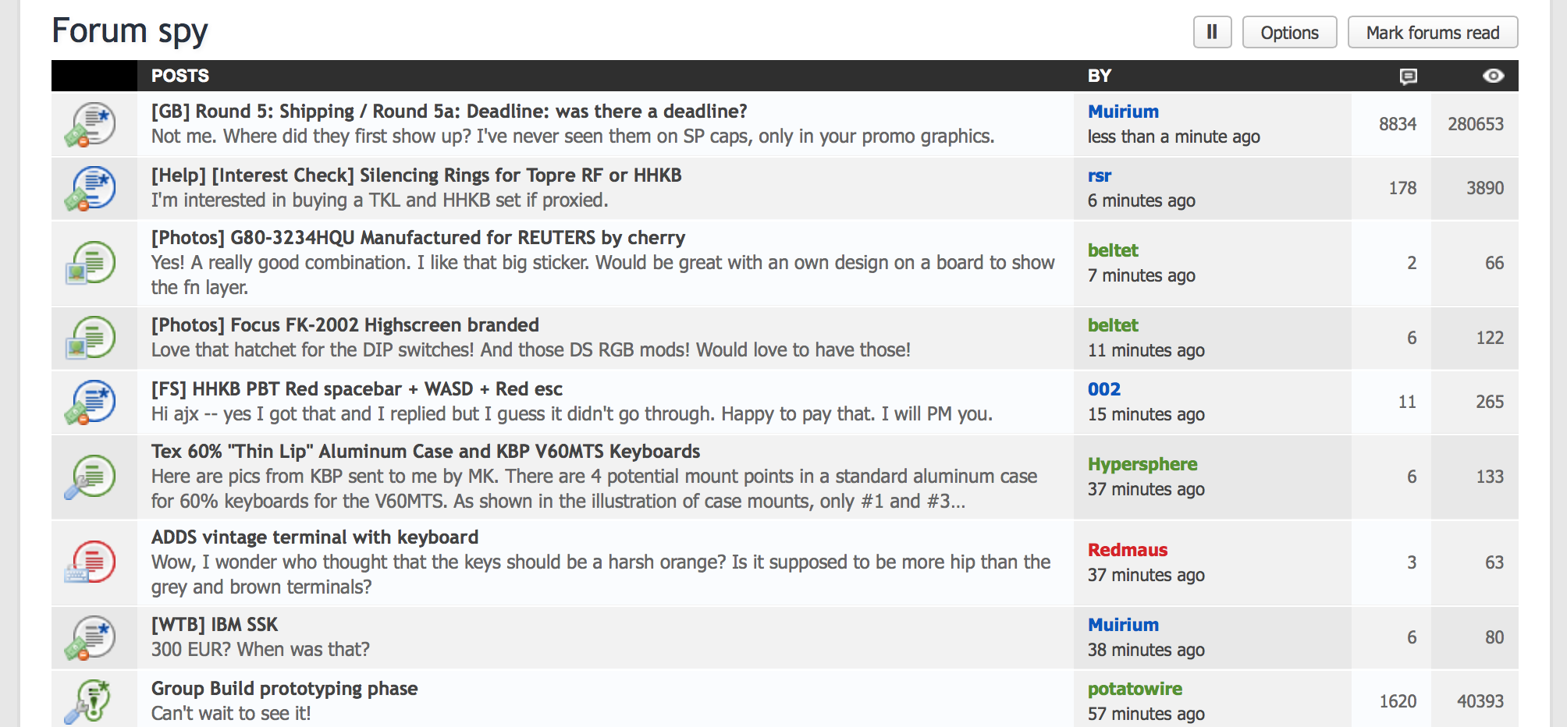Open the WTB IBM SSK thread
The height and width of the screenshot is (727, 1567).
pos(215,625)
